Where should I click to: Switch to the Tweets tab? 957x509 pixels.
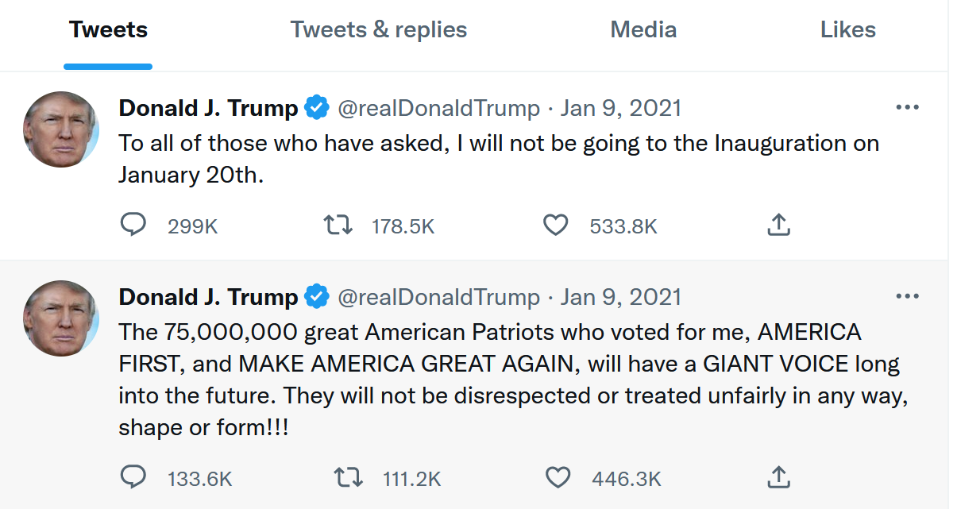click(108, 30)
